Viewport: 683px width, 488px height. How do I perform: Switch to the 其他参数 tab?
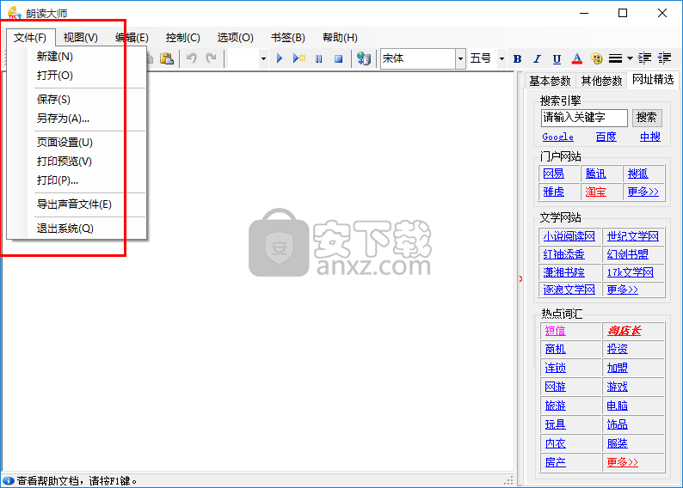601,81
